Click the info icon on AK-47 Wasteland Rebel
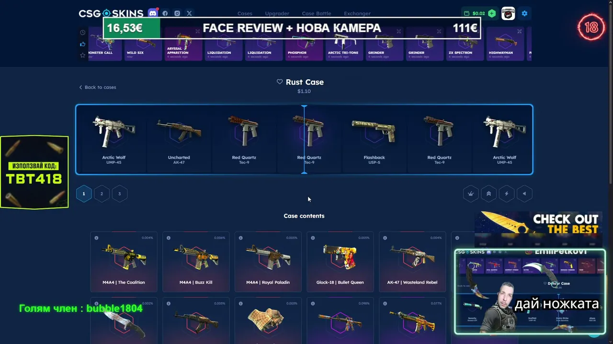The width and height of the screenshot is (613, 344). pos(386,238)
